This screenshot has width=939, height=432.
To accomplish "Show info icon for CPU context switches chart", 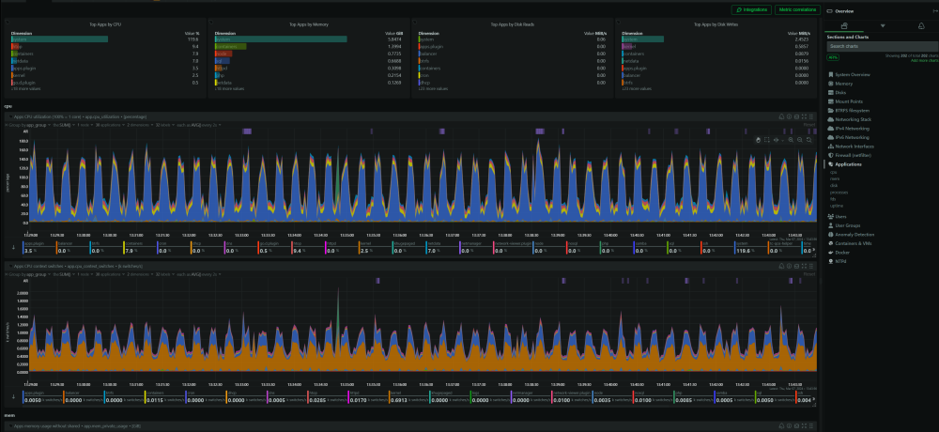I will click(x=790, y=266).
